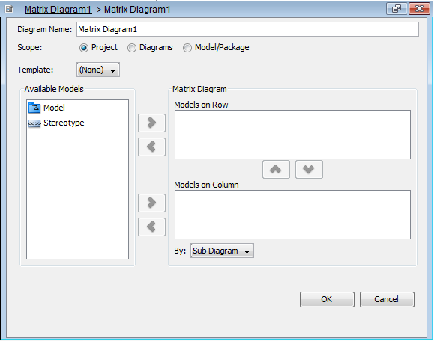Click inside the Models on Row list
Image resolution: width=434 pixels, height=341 pixels.
point(292,135)
